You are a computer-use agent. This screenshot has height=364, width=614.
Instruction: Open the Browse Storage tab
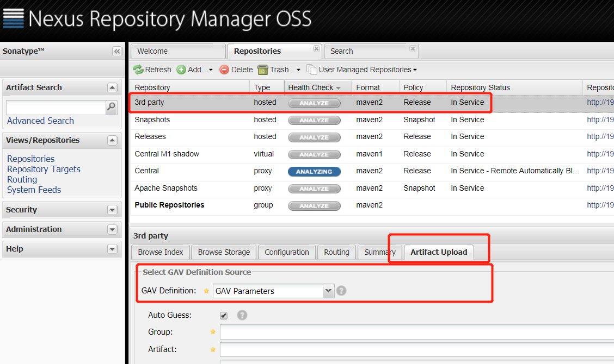click(x=224, y=252)
